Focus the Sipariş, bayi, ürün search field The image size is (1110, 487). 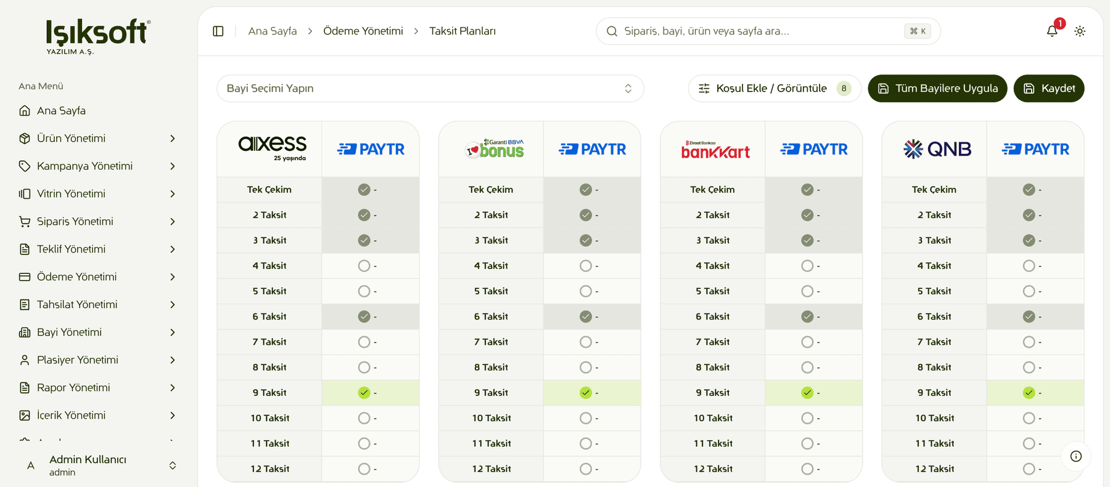click(x=768, y=31)
